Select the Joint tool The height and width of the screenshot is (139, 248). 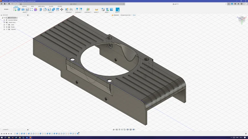(x=71, y=10)
